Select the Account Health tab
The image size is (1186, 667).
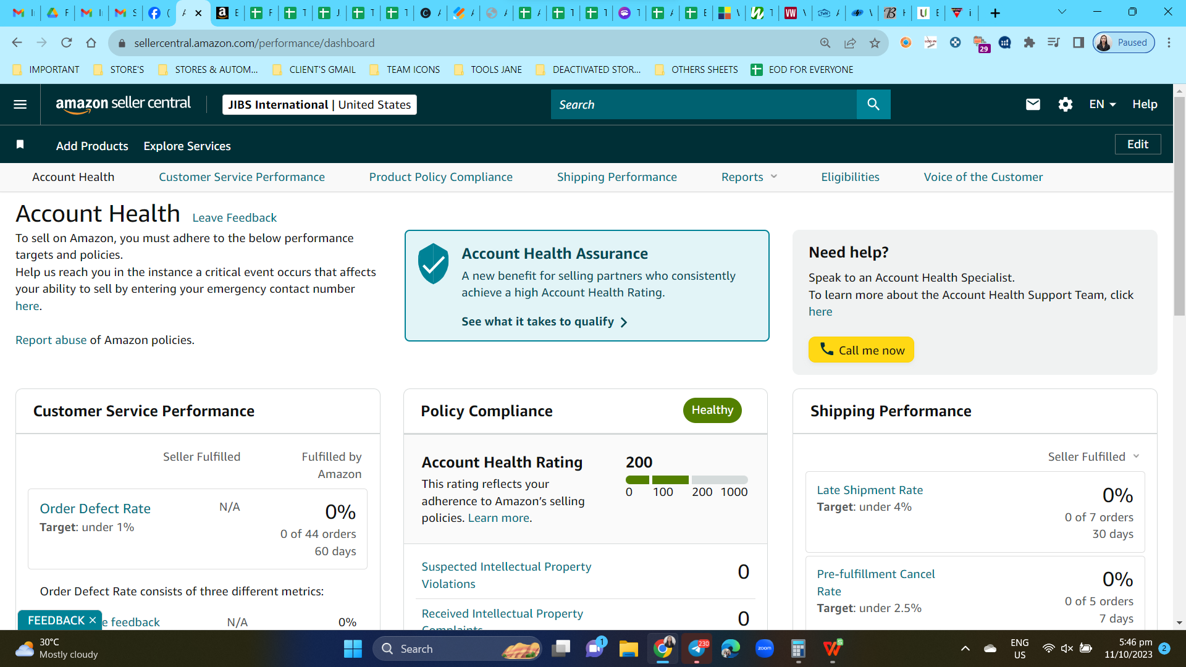click(73, 177)
